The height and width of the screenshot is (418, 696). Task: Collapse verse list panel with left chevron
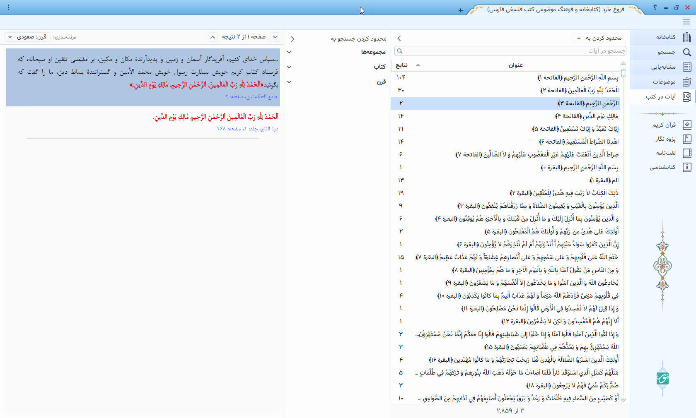point(399,38)
